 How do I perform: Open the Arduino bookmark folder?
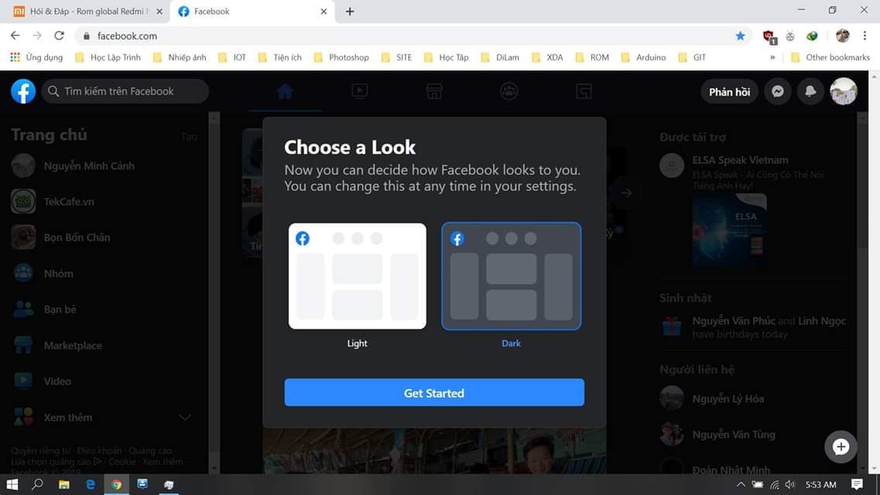coord(643,57)
